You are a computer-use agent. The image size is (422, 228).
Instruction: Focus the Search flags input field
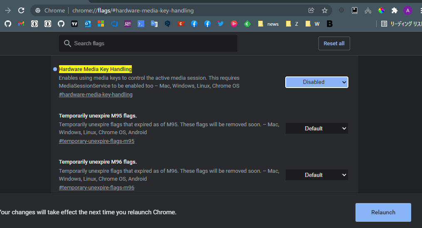click(148, 43)
